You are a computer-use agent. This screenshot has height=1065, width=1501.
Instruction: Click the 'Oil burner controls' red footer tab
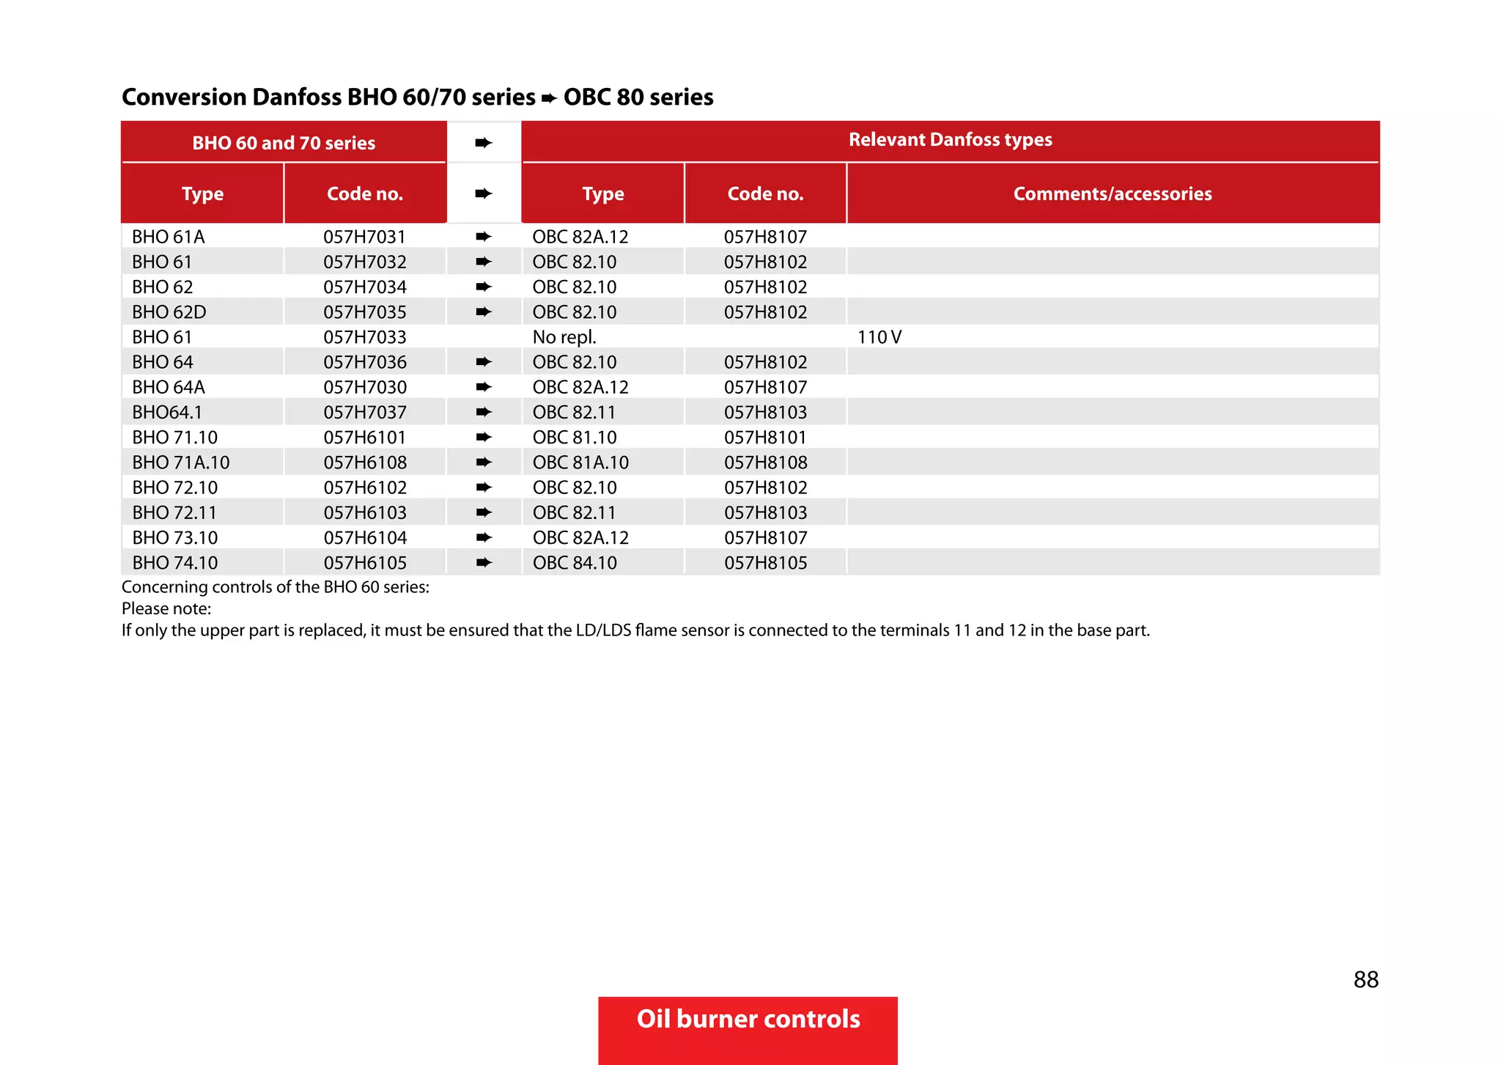pyautogui.click(x=748, y=1030)
